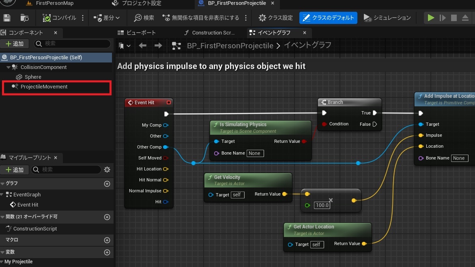Navigate back with the graph left arrow
475x267 pixels.
pos(142,46)
